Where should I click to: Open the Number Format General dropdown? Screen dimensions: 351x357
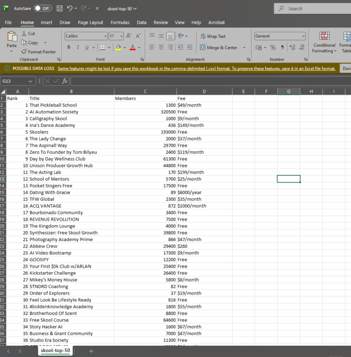tap(303, 36)
